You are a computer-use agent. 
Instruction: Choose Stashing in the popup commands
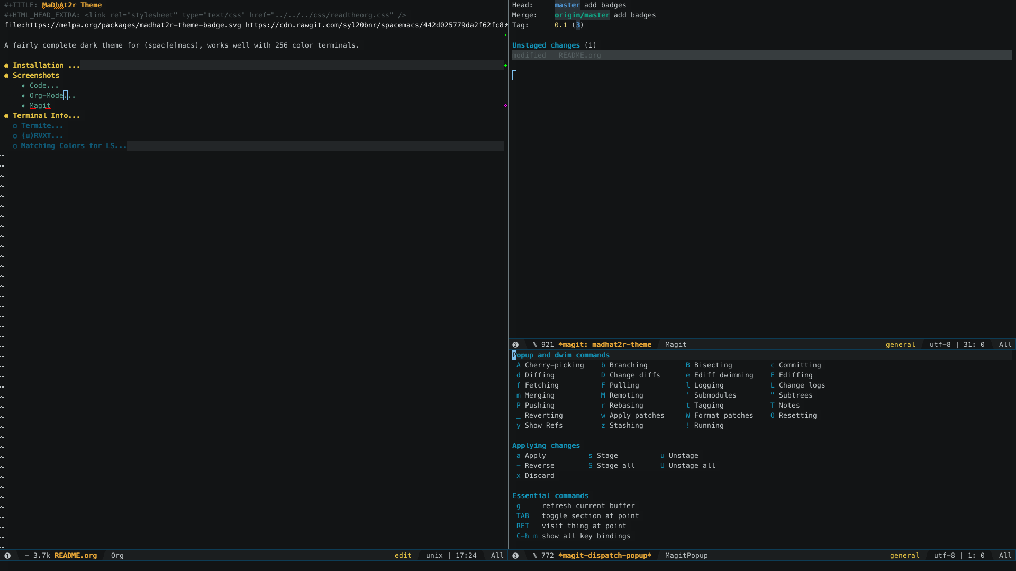click(625, 426)
